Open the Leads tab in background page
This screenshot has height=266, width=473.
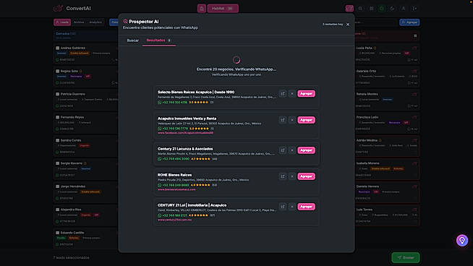coord(62,22)
